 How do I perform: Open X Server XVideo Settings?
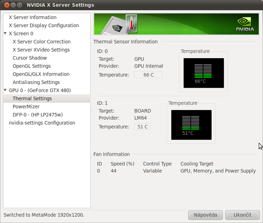tap(41, 50)
